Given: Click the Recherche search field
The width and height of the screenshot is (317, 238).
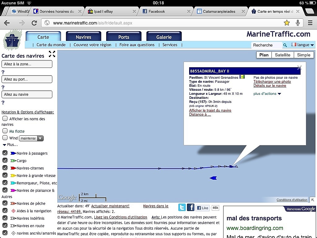Looking at the screenshot, I should click(x=267, y=45).
